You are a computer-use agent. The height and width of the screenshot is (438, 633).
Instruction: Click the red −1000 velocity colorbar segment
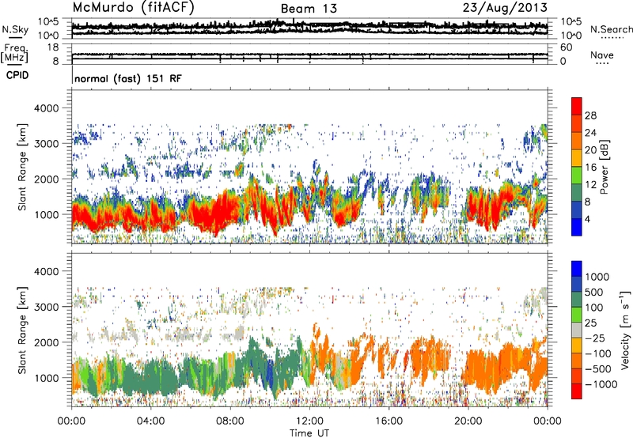coord(577,391)
